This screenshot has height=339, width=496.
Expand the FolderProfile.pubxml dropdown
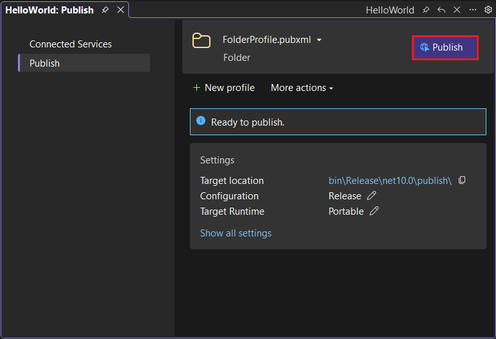[x=320, y=40]
